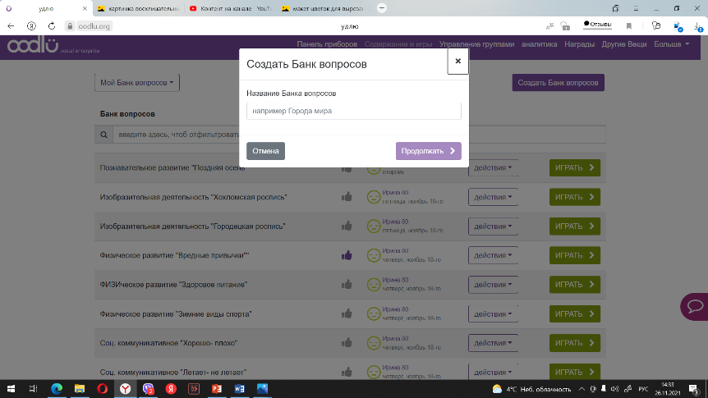
Task: Toggle thumbs-up like for Вредные привычки row
Action: pyautogui.click(x=347, y=255)
